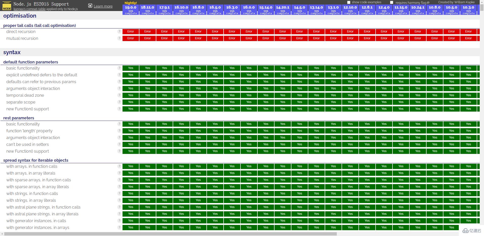This screenshot has width=484, height=236.
Task: Open help for astral plane strings, in array literals
Action: point(119,214)
